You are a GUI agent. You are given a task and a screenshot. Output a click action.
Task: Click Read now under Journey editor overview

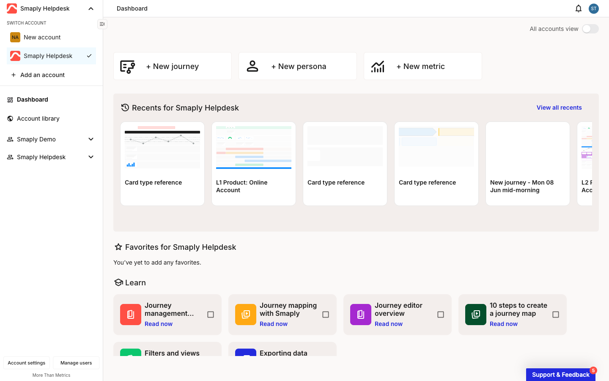click(389, 324)
